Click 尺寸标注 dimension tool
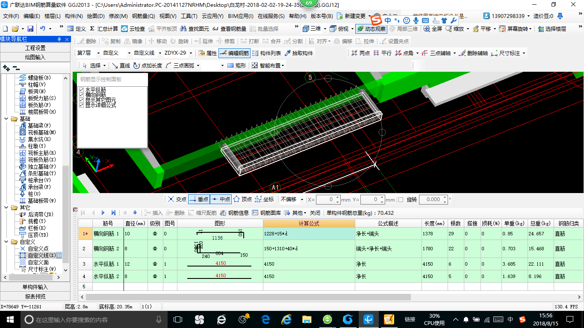This screenshot has width=584, height=328. coord(506,53)
